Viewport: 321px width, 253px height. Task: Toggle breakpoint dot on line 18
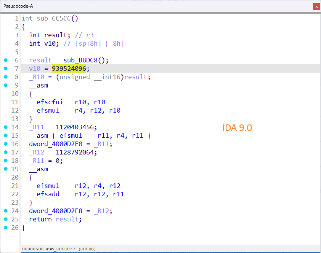click(x=6, y=161)
